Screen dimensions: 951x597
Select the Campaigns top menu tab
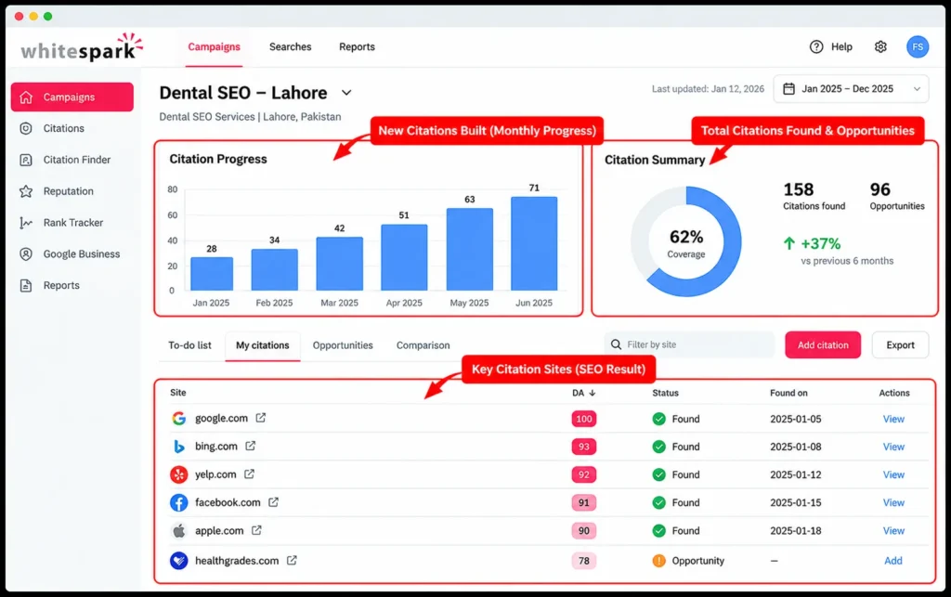[215, 46]
